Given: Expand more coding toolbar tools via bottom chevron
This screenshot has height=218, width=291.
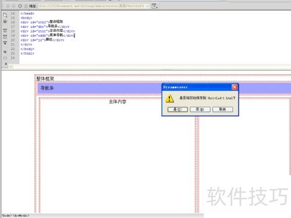Looking at the screenshot, I should click(6, 64).
